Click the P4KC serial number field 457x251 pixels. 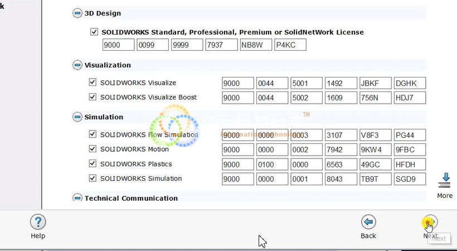(290, 45)
